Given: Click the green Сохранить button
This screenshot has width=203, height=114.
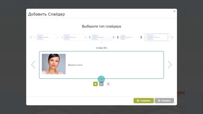Looking at the screenshot, I should click(x=144, y=101).
